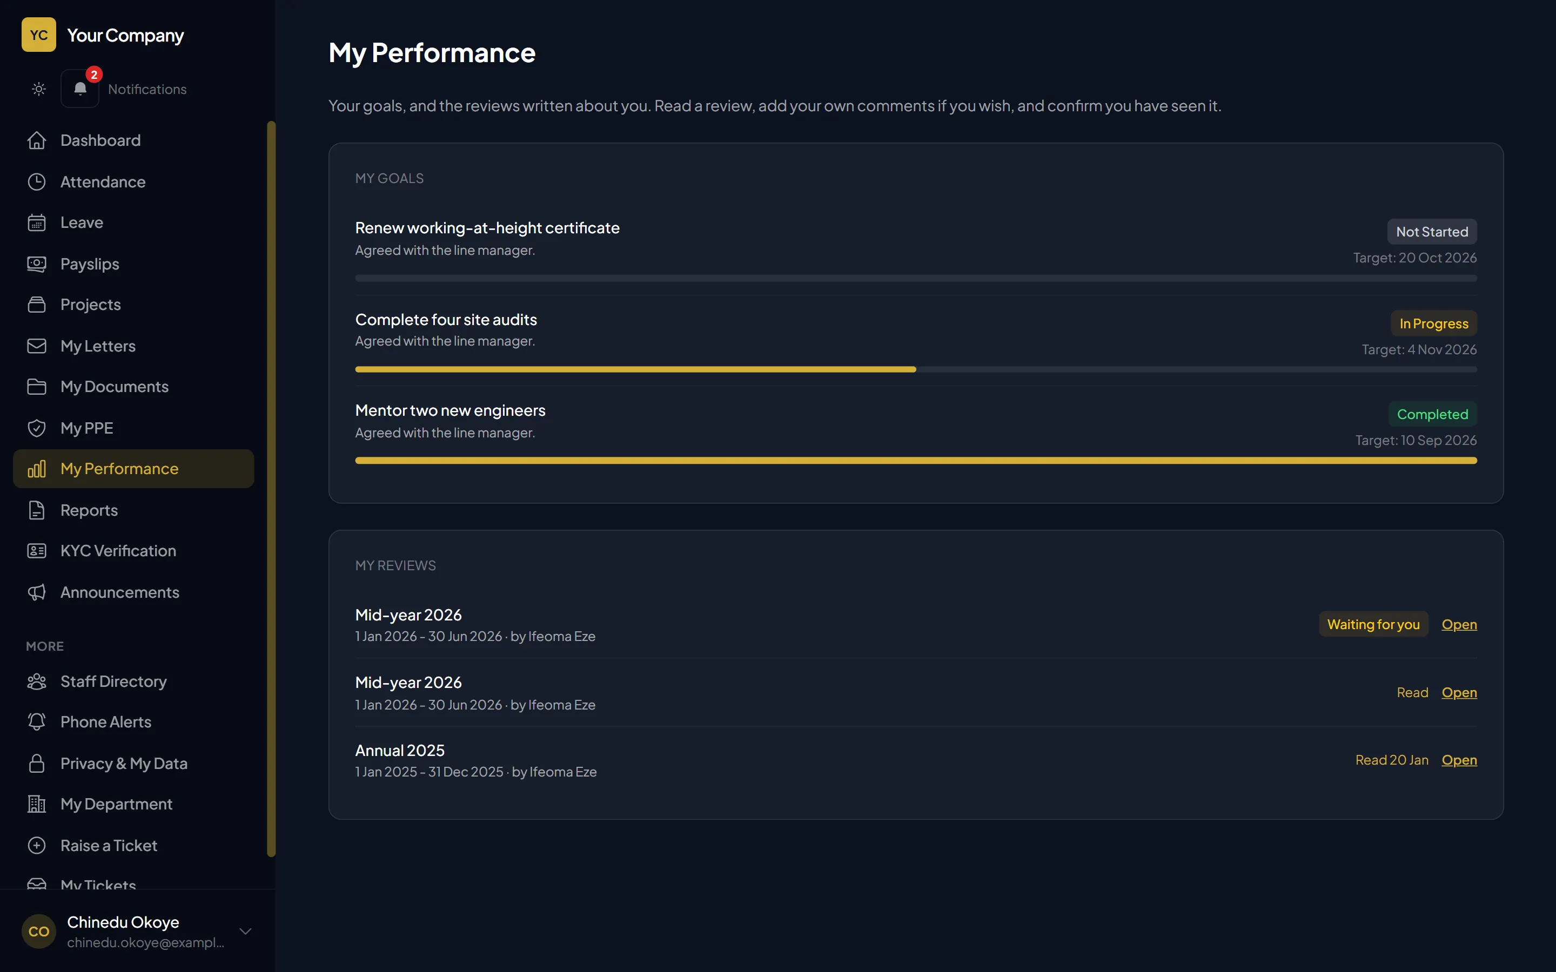Expand the Chinedu Okoye account menu chevron
Image resolution: width=1556 pixels, height=972 pixels.
point(245,931)
